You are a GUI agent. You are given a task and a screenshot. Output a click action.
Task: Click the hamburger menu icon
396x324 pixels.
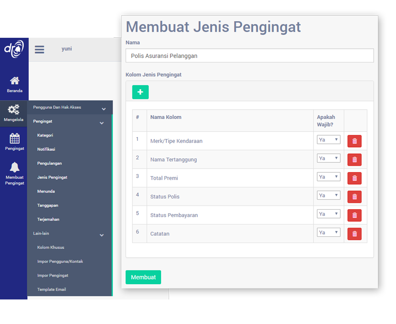click(x=39, y=50)
